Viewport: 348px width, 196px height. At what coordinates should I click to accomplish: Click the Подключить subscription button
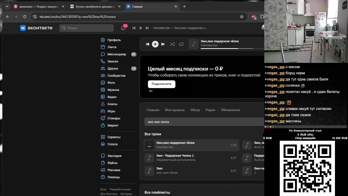tap(161, 84)
